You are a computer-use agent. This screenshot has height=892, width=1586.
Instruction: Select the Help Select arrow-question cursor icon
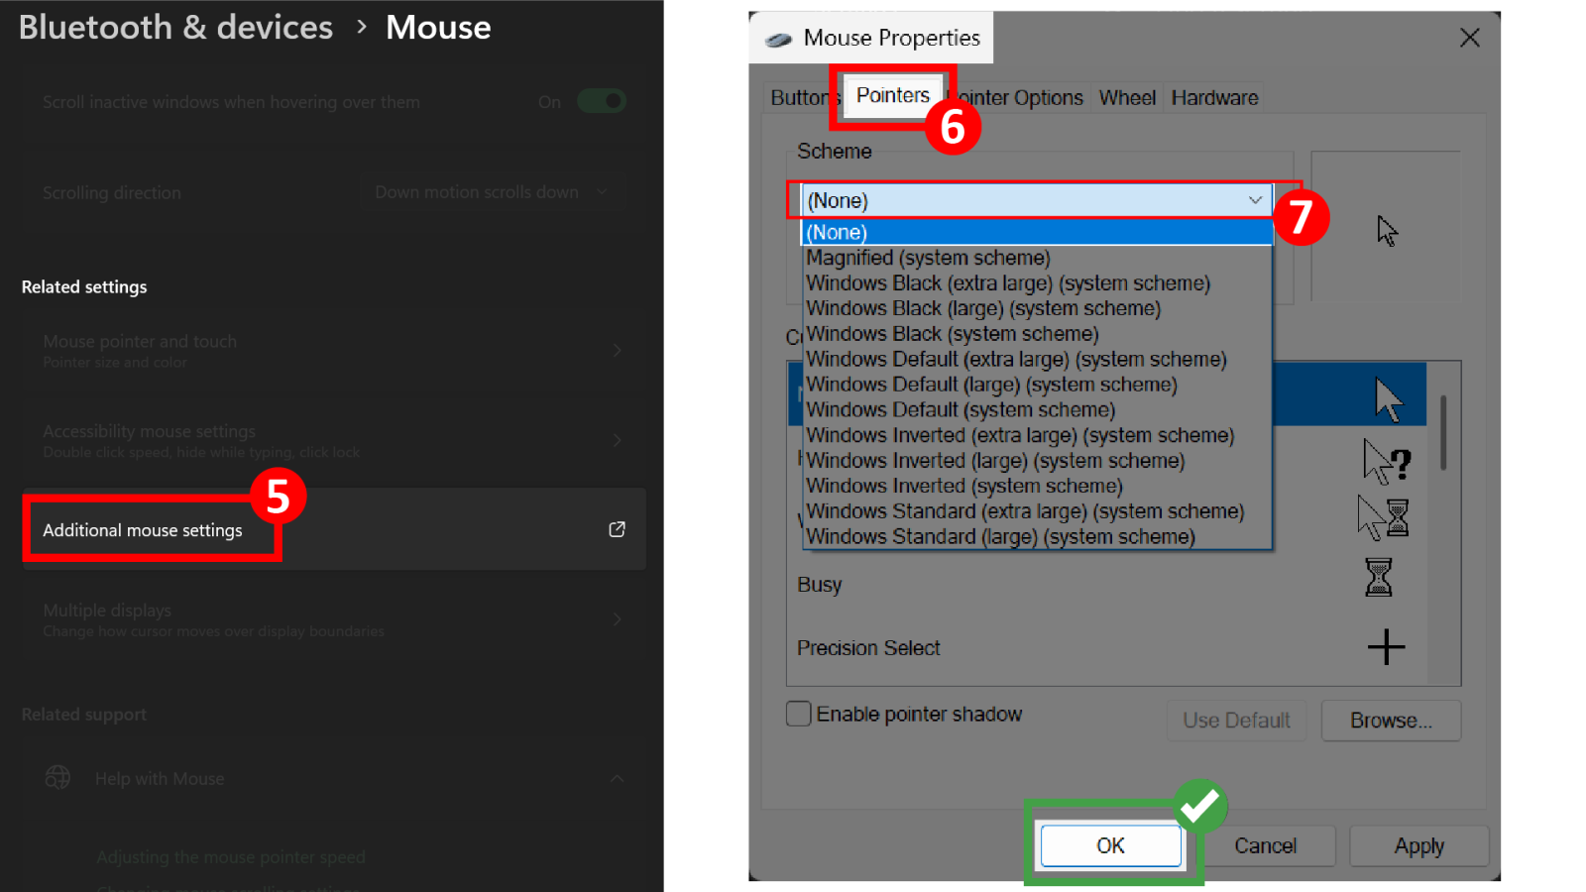coord(1386,462)
